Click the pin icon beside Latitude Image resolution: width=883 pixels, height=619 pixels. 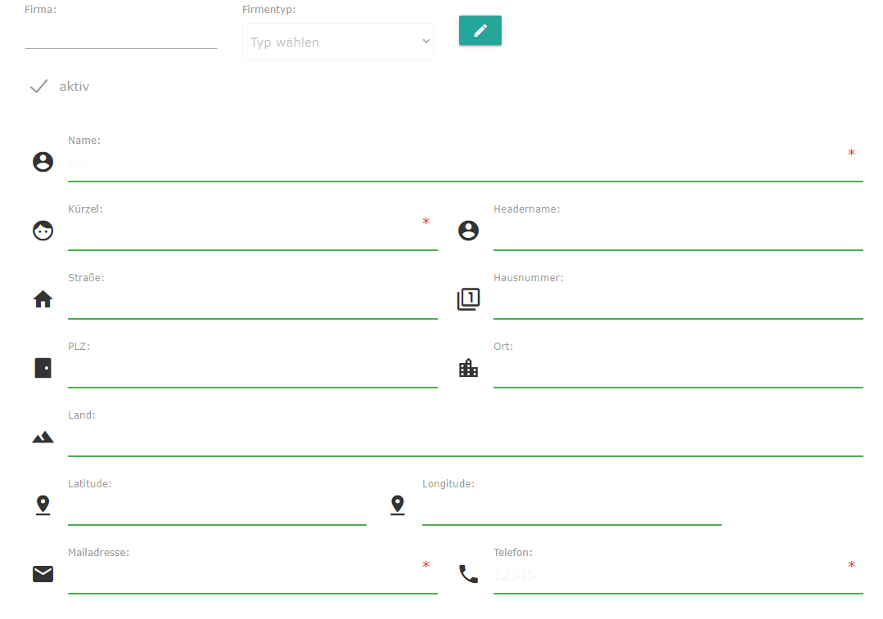point(43,505)
